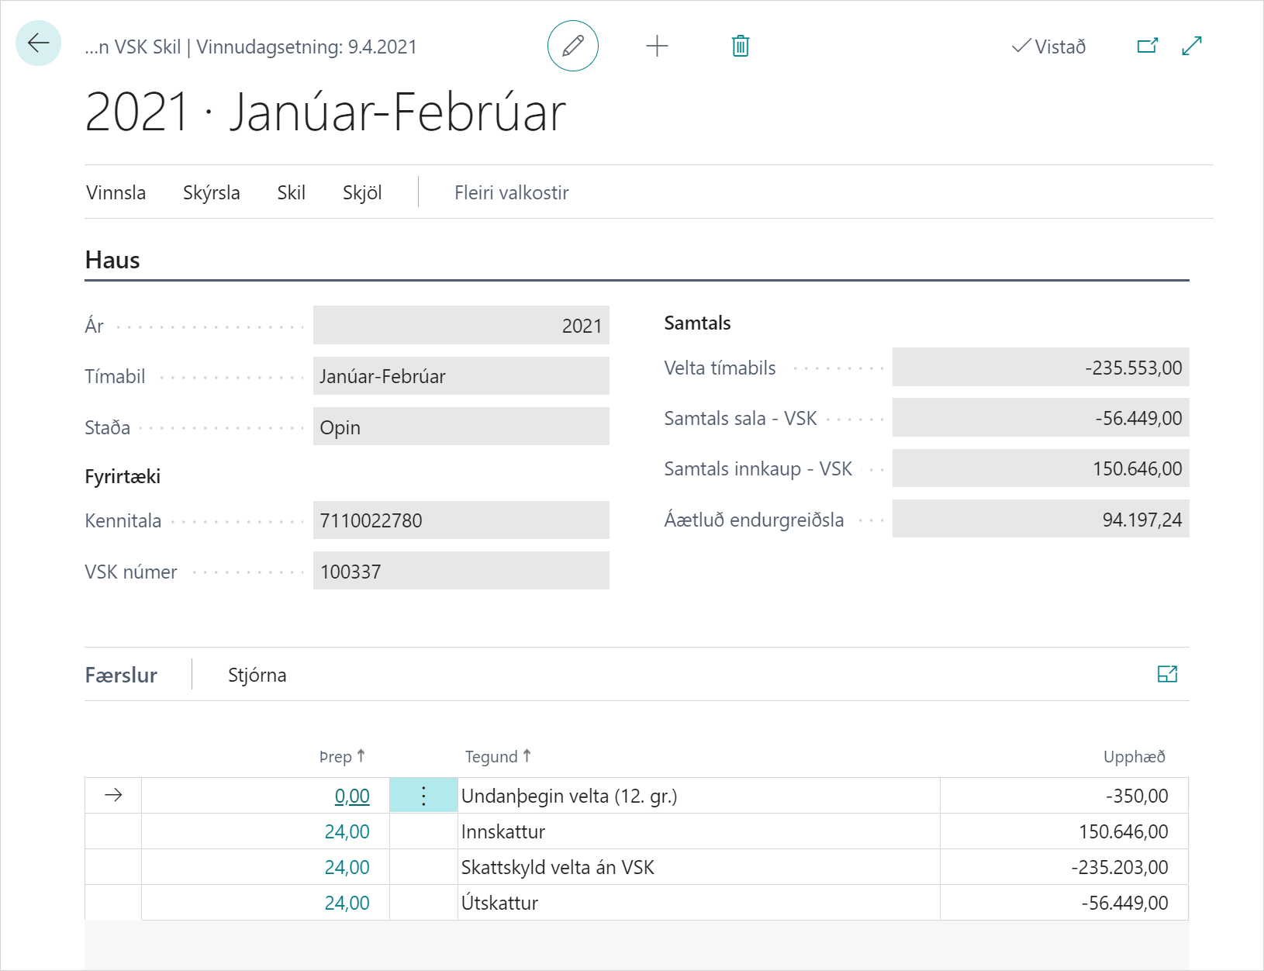The image size is (1264, 971).
Task: Expand page with the diagonal arrows icon
Action: click(1191, 46)
